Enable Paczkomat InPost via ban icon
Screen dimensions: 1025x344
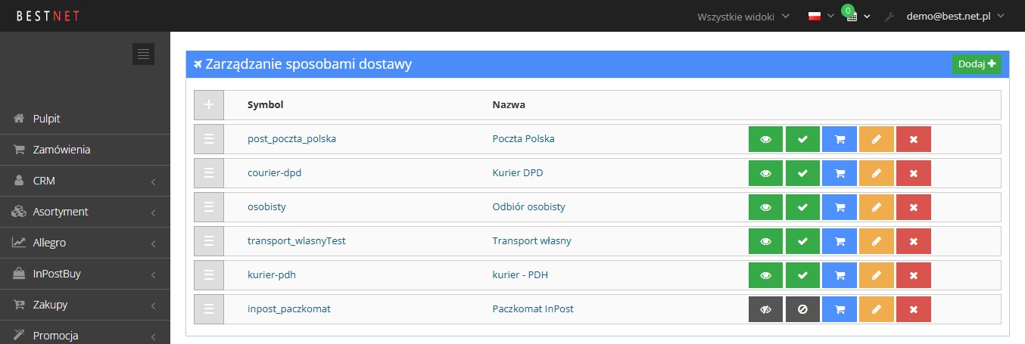pyautogui.click(x=802, y=309)
